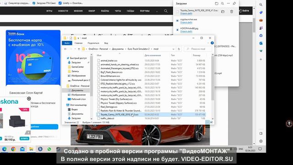Open more options (three dots) in downloads panel
Viewport: 293px width, 165px height.
click(228, 3)
